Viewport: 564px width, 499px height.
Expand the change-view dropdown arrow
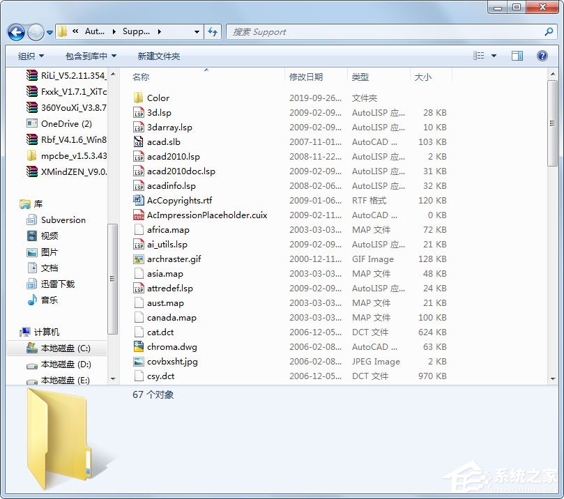(493, 56)
